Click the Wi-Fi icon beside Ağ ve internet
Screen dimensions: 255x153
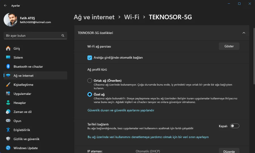[8, 76]
